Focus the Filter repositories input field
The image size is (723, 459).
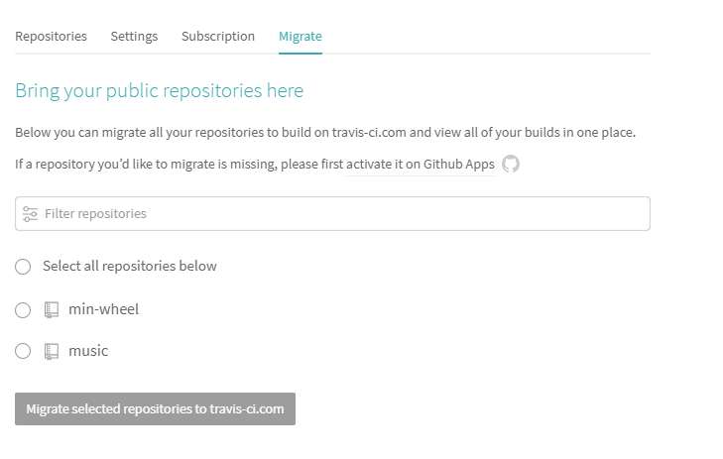tap(337, 213)
